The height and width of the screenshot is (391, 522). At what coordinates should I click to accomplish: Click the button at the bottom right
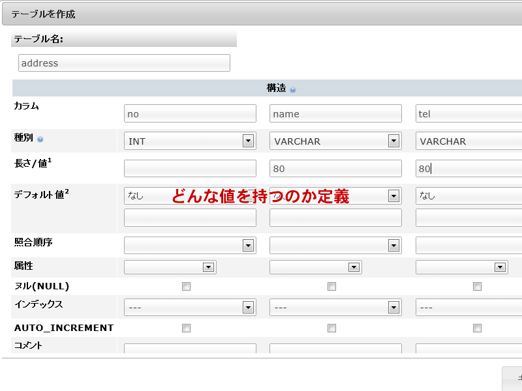click(x=514, y=380)
